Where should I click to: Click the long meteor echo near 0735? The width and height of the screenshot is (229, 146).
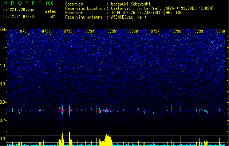106,111
